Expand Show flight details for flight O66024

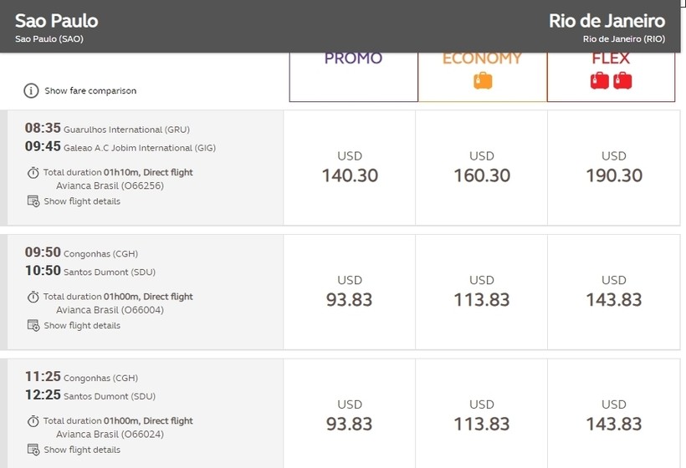click(x=82, y=450)
